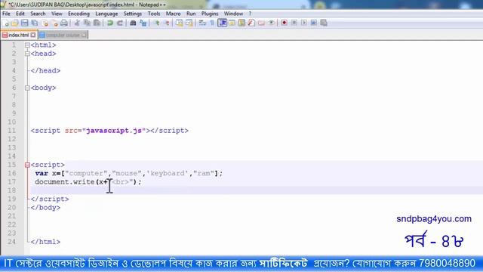Click the Open file folder icon
Viewport: 483px width, 272px height.
tap(15, 23)
